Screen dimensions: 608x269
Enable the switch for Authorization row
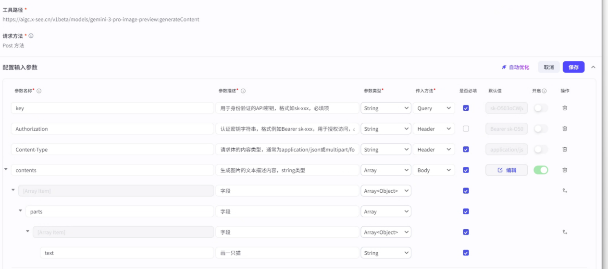click(x=541, y=129)
